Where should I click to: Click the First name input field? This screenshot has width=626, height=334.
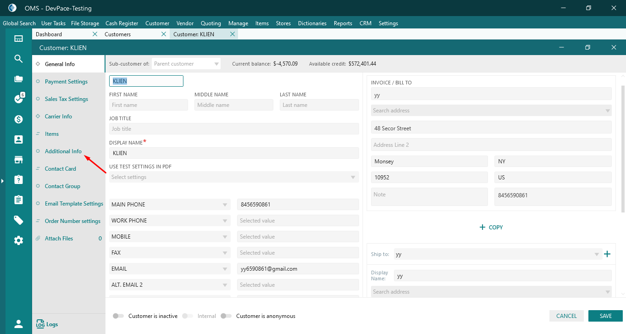coord(149,105)
